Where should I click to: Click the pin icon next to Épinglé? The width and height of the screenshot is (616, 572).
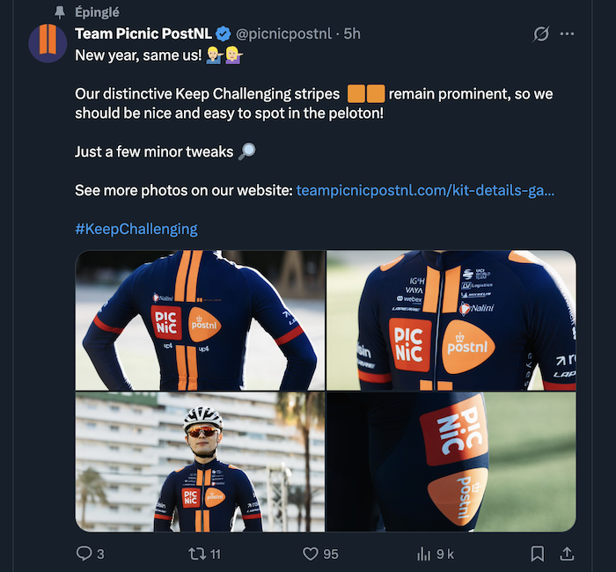point(60,11)
